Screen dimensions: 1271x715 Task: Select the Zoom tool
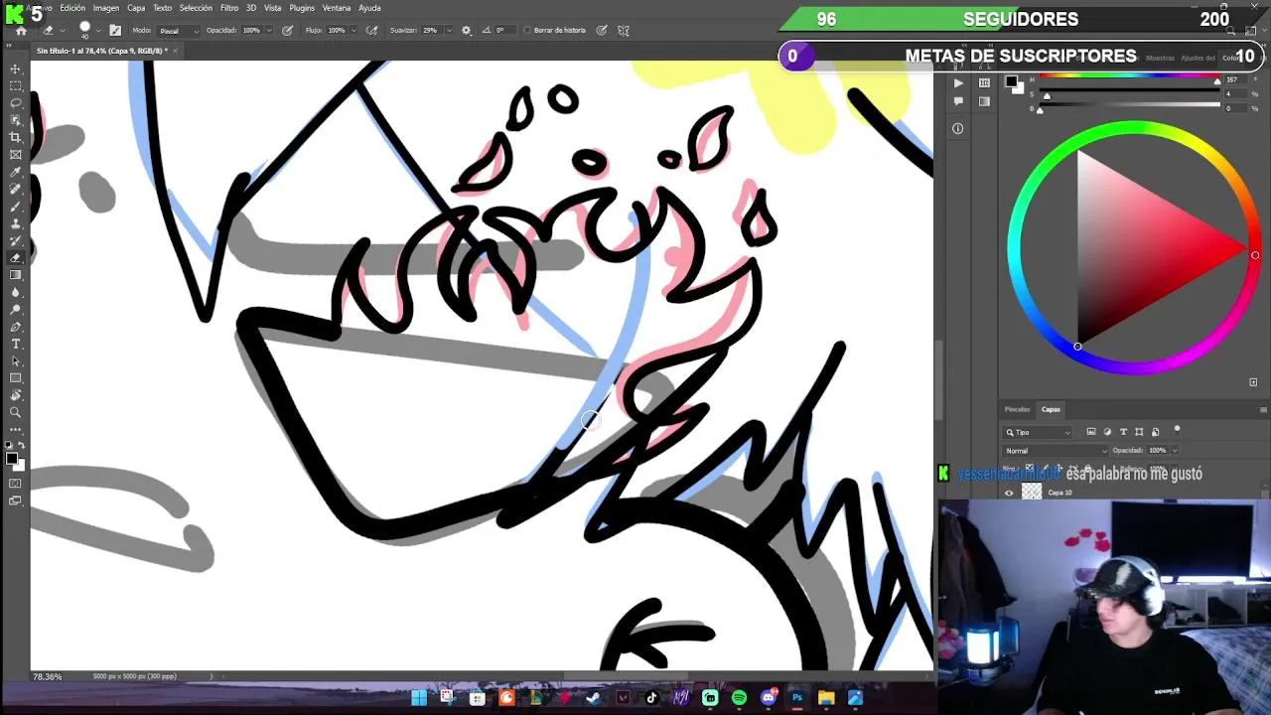click(16, 412)
